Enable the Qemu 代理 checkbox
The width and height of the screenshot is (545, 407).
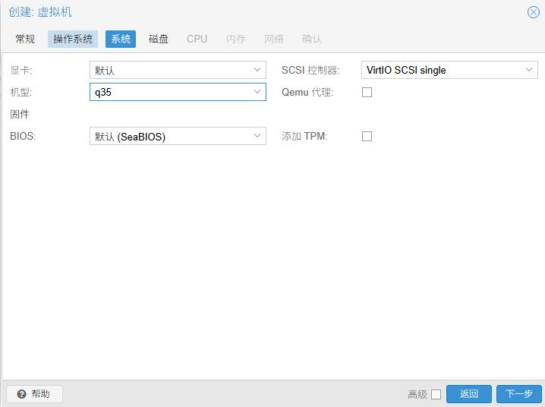(x=367, y=93)
